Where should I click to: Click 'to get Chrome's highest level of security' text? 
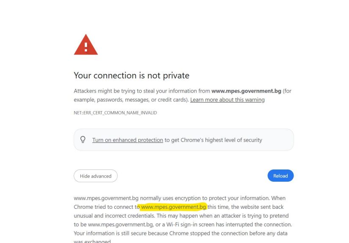213,140
